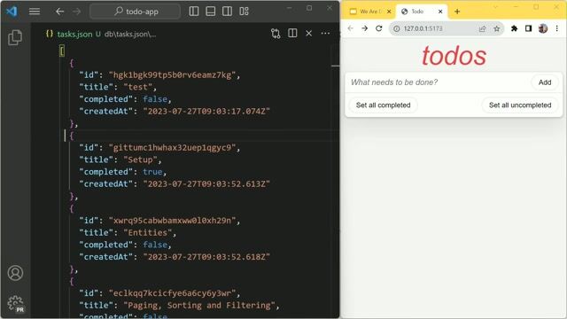567x319 pixels.
Task: Close the "We Are" browser tab
Action: pos(389,12)
